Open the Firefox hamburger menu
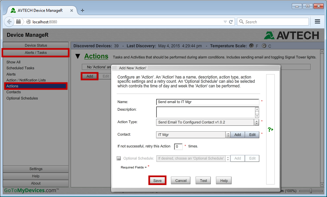 click(x=317, y=21)
